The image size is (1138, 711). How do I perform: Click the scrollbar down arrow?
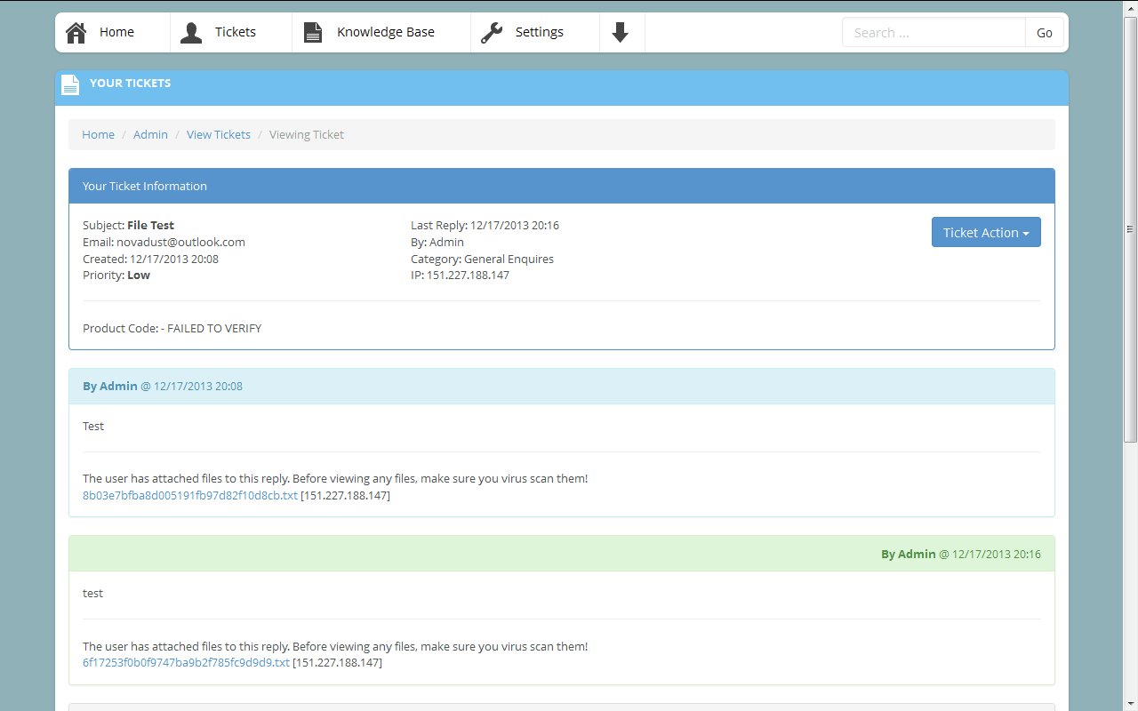(1130, 703)
